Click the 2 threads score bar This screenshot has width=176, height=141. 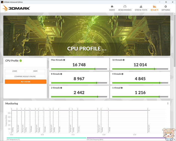pyautogui.click(x=79, y=97)
